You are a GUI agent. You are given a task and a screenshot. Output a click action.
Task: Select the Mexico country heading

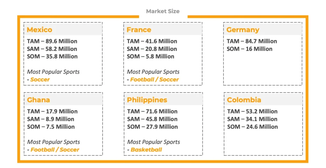(x=39, y=30)
